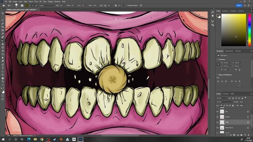Filter layers by type layers icon
Screen dimensions: 253x142
tap(236, 98)
